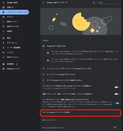Expand the シークレット モード cookie blocking option chevron

tap(118, 69)
